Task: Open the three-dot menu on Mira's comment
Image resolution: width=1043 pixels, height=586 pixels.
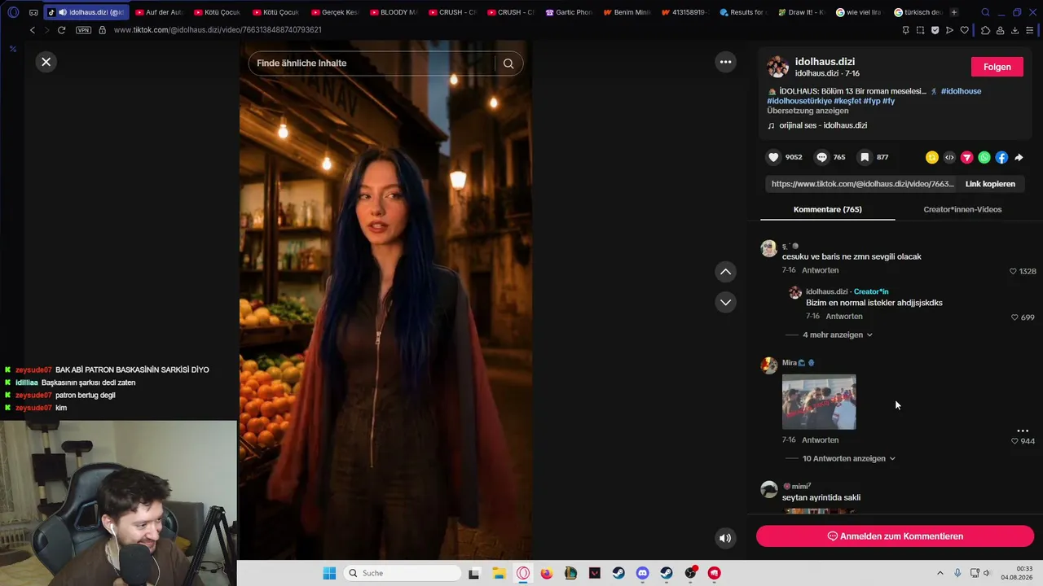Action: pos(1023,431)
